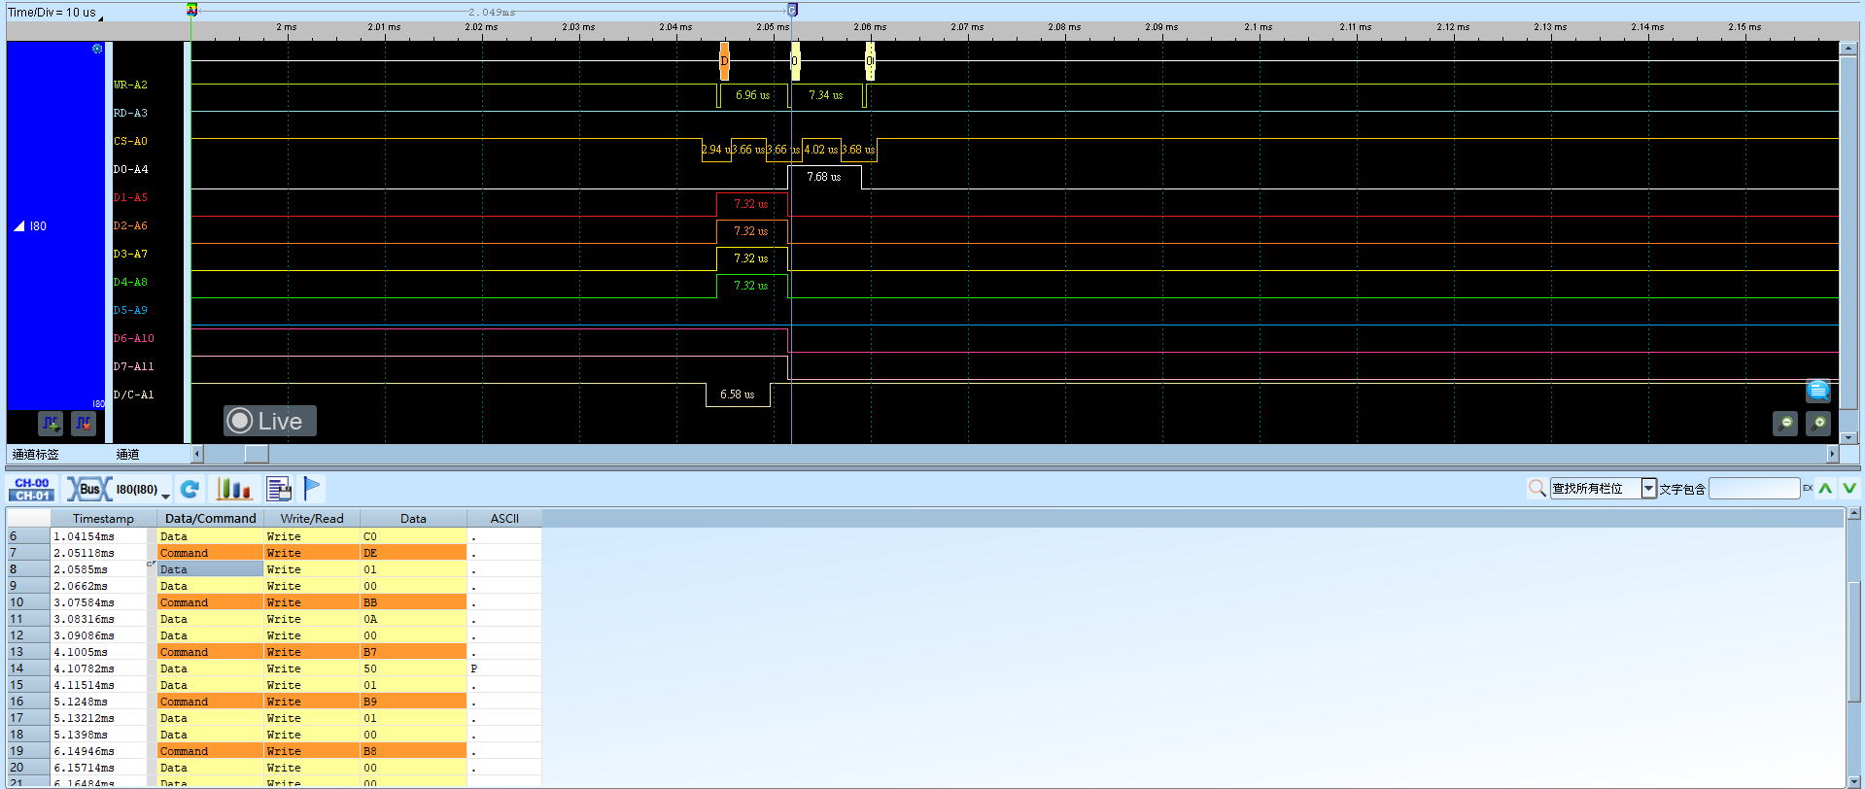Click the 7.68 us pulse on D0-A4
Screen dimensions: 1865x789
[824, 177]
